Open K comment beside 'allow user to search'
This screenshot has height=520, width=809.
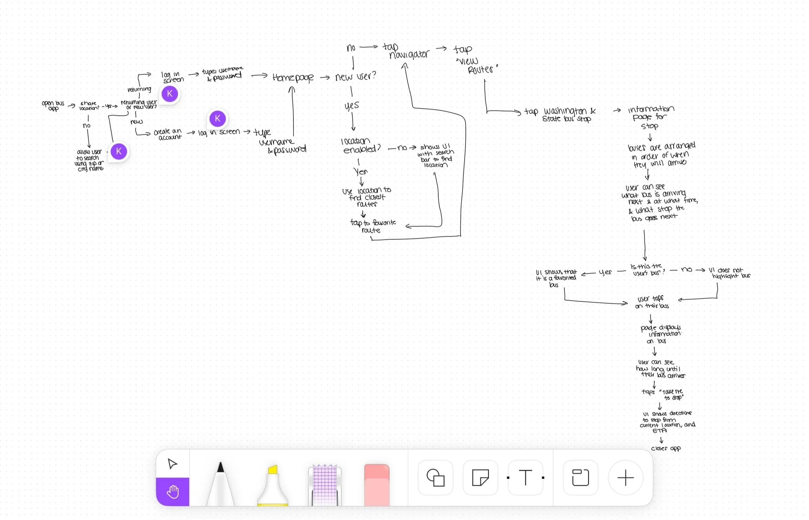tap(119, 151)
